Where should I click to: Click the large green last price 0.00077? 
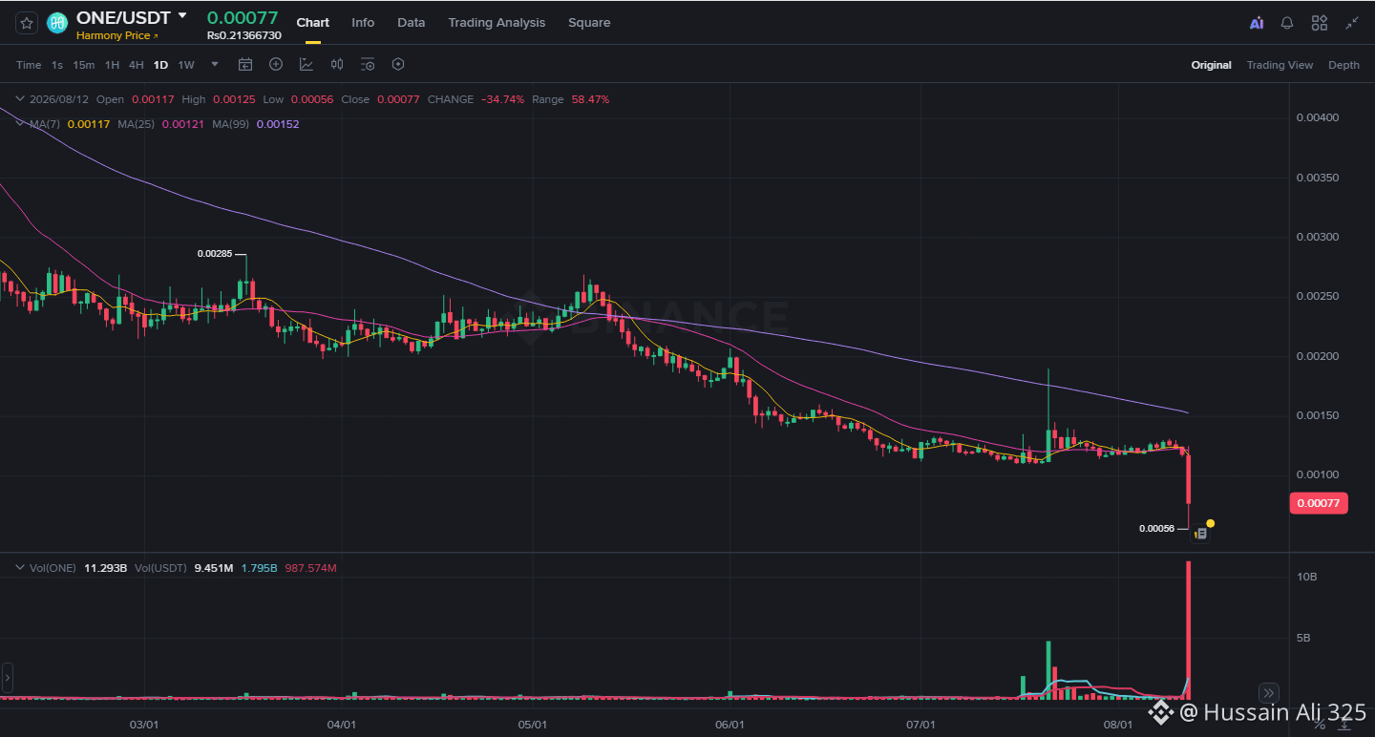(x=243, y=17)
